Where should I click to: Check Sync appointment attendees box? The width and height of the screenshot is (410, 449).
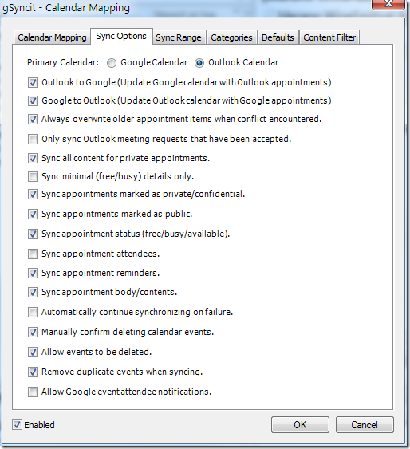(x=33, y=254)
